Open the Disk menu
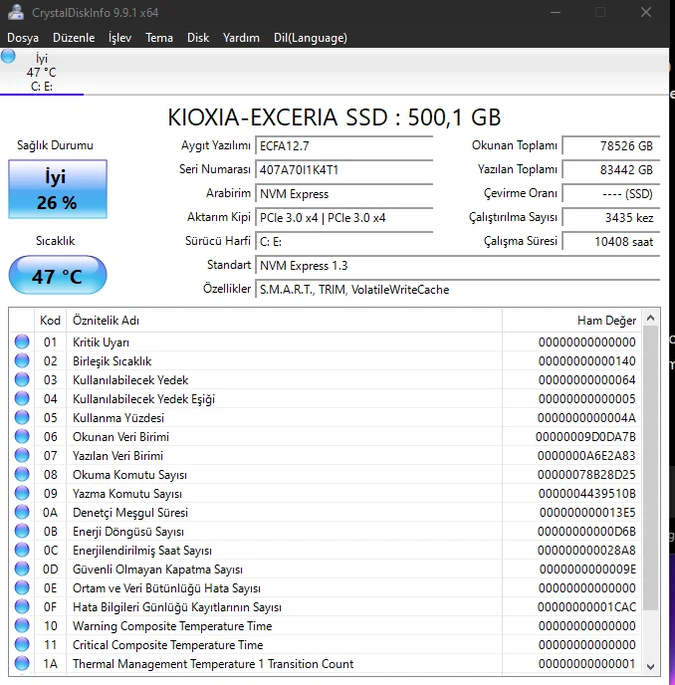Screen dimensions: 675x685 [198, 38]
